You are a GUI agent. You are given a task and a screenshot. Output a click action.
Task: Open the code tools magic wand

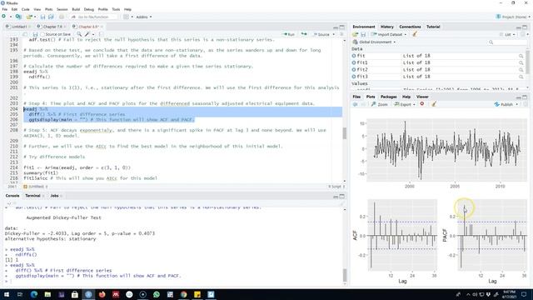click(x=88, y=34)
